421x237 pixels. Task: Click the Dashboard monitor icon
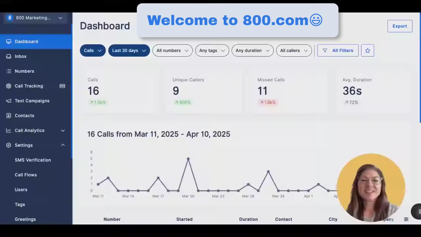(9, 41)
